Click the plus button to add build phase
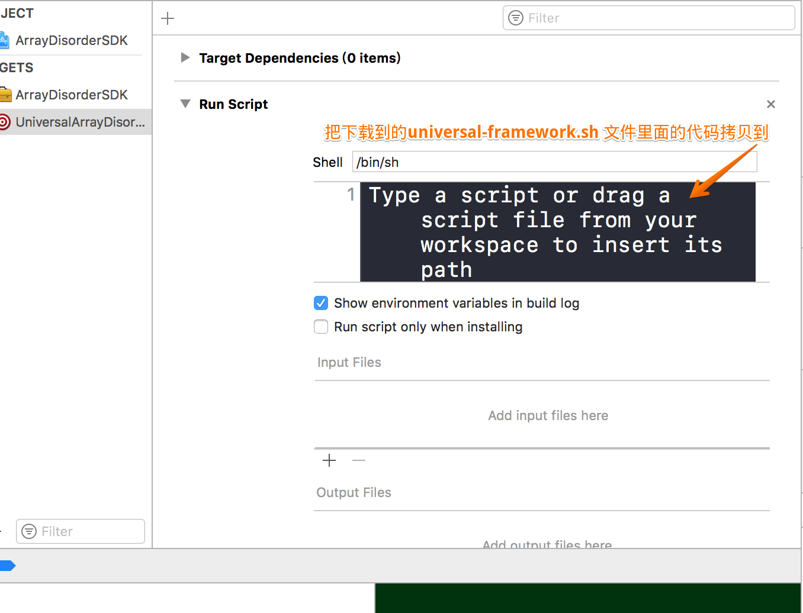 point(168,18)
